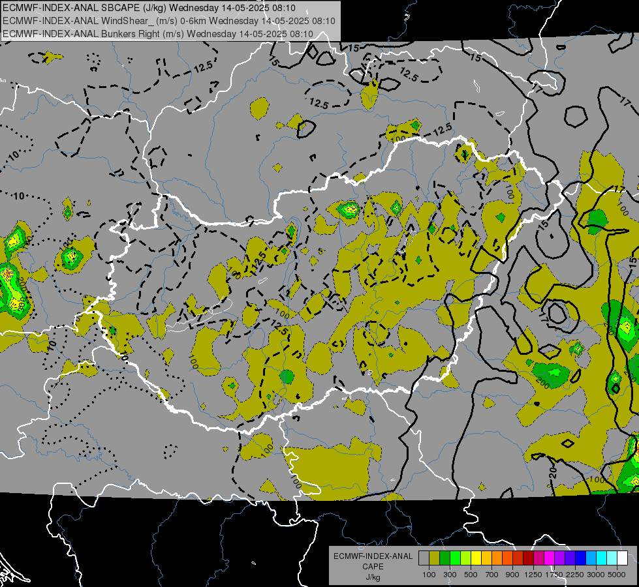Image resolution: width=639 pixels, height=587 pixels.
Task: Click the 900 value on the legend
Action: (x=512, y=575)
